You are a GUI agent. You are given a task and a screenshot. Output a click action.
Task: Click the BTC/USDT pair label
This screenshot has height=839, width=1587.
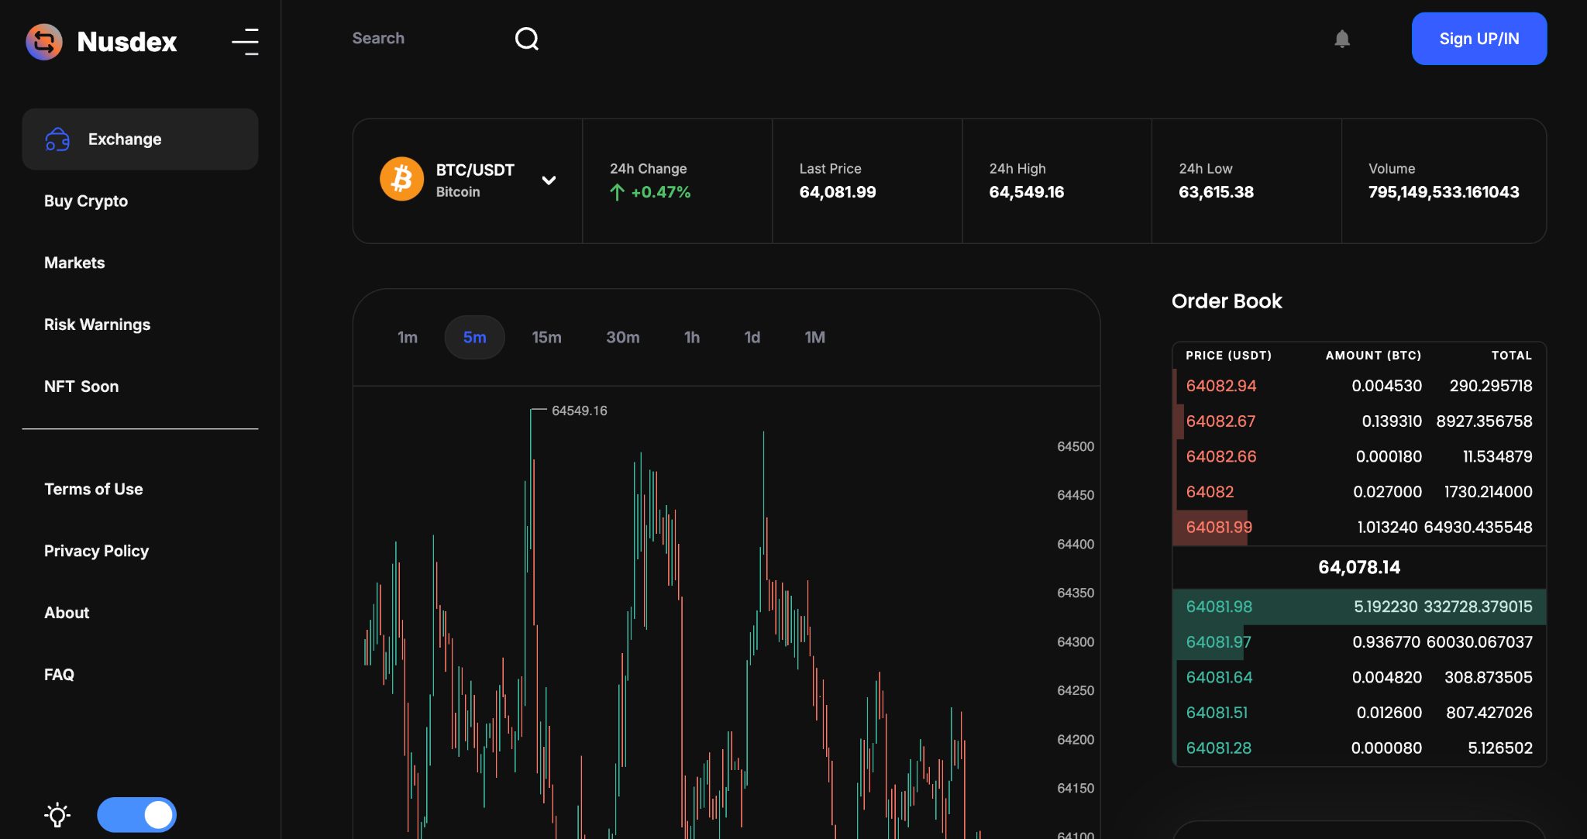[475, 170]
